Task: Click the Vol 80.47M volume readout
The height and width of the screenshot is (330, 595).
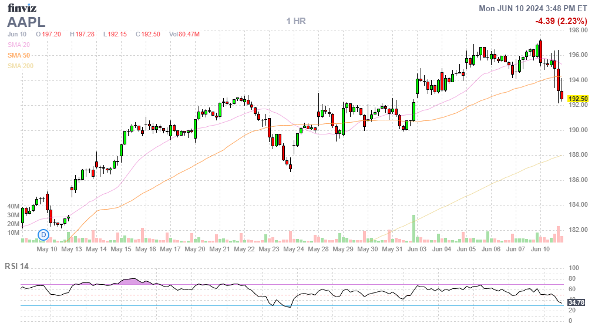Action: click(x=184, y=34)
